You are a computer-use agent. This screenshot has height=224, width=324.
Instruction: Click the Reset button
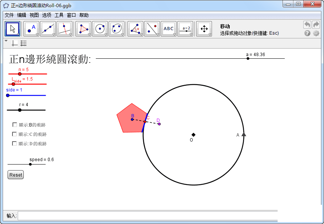coord(16,175)
